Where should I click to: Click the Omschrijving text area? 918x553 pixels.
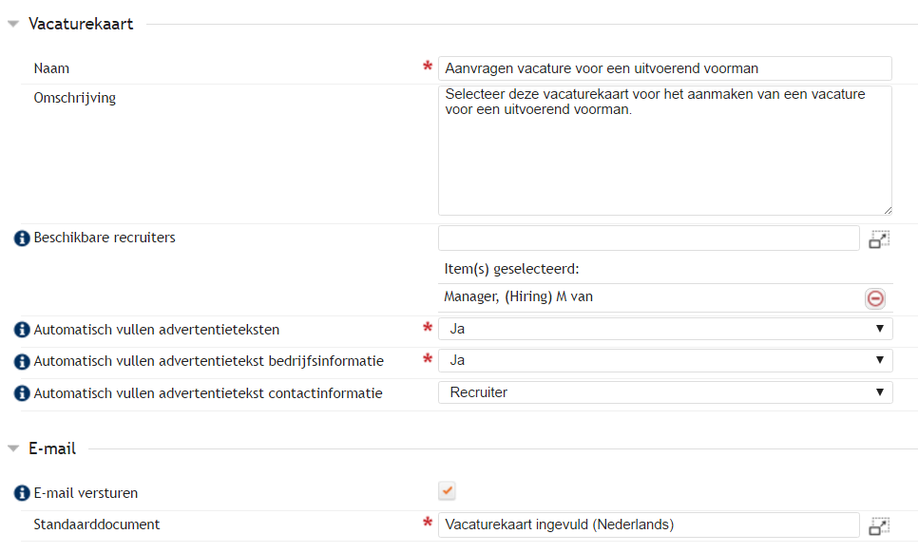coord(665,150)
